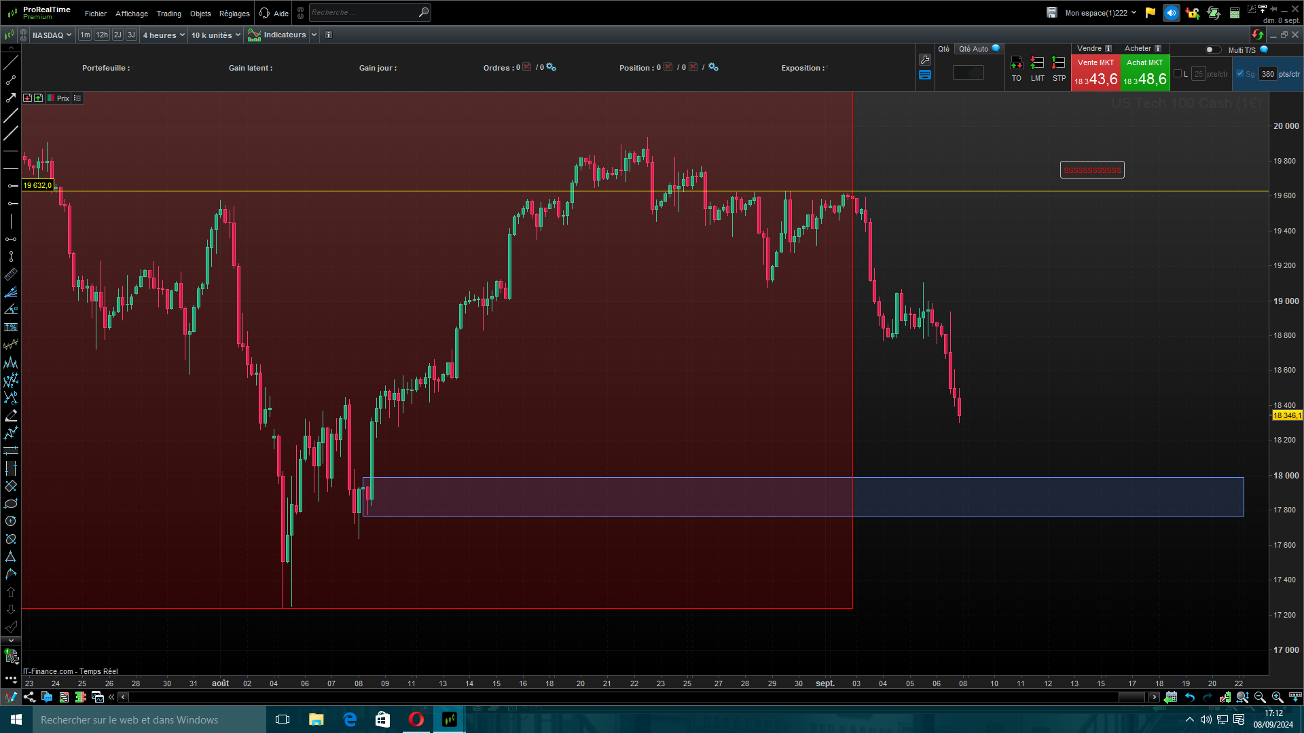Click the undo arrow in bottom toolbar
Image resolution: width=1304 pixels, height=733 pixels.
[1190, 697]
